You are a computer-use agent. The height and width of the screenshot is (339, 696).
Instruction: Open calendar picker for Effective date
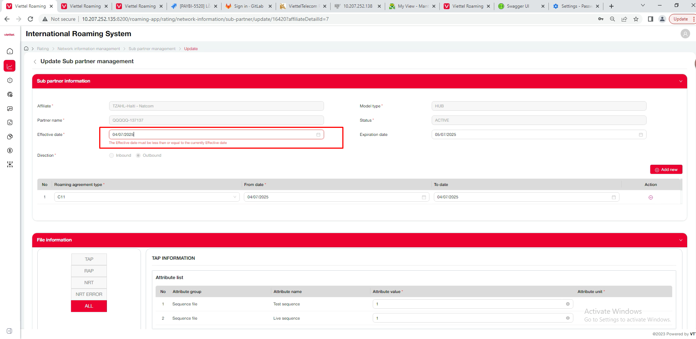point(318,135)
